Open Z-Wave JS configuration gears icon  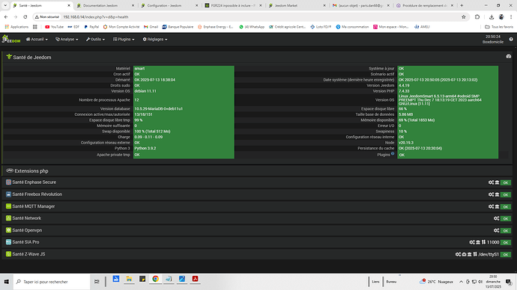[458, 254]
